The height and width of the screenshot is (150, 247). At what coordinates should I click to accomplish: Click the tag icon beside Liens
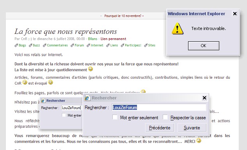[108, 46]
